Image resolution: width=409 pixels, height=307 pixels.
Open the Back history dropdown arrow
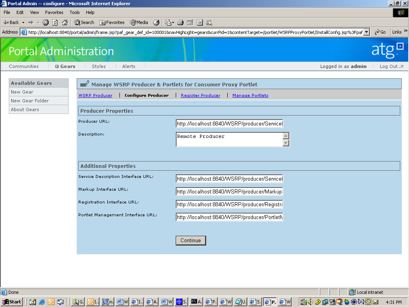click(23, 22)
